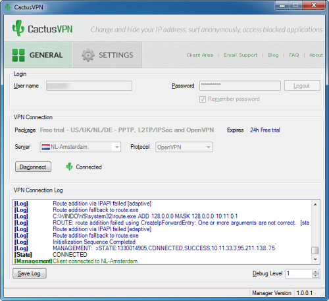329x301 pixels.
Task: Visit the Blog link
Action: coord(273,55)
